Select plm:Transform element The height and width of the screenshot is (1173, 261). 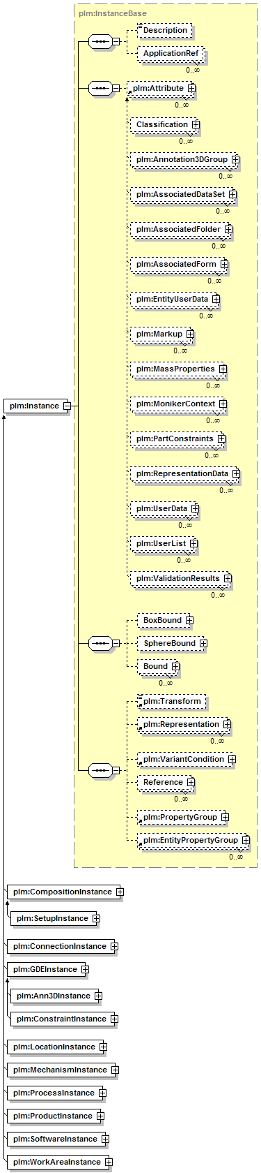click(x=171, y=702)
